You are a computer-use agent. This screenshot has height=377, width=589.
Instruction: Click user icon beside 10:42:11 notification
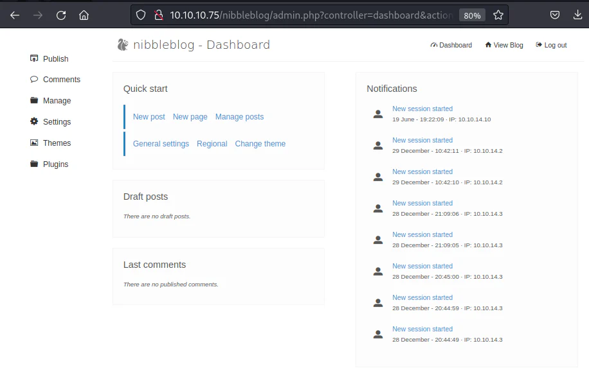[x=378, y=146]
